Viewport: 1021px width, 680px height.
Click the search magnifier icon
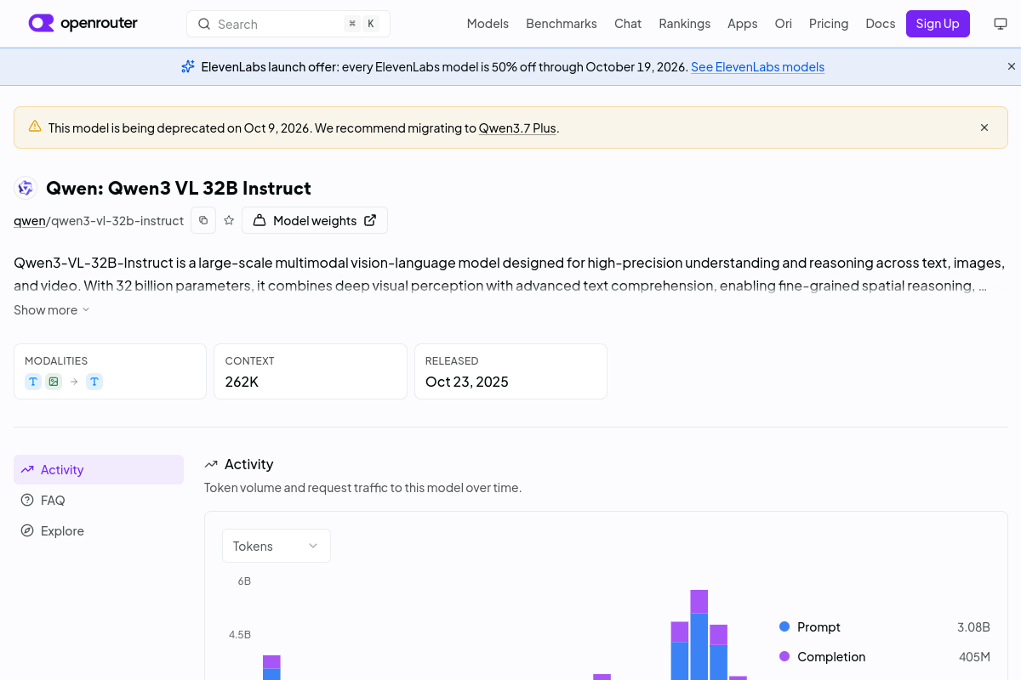tap(204, 24)
